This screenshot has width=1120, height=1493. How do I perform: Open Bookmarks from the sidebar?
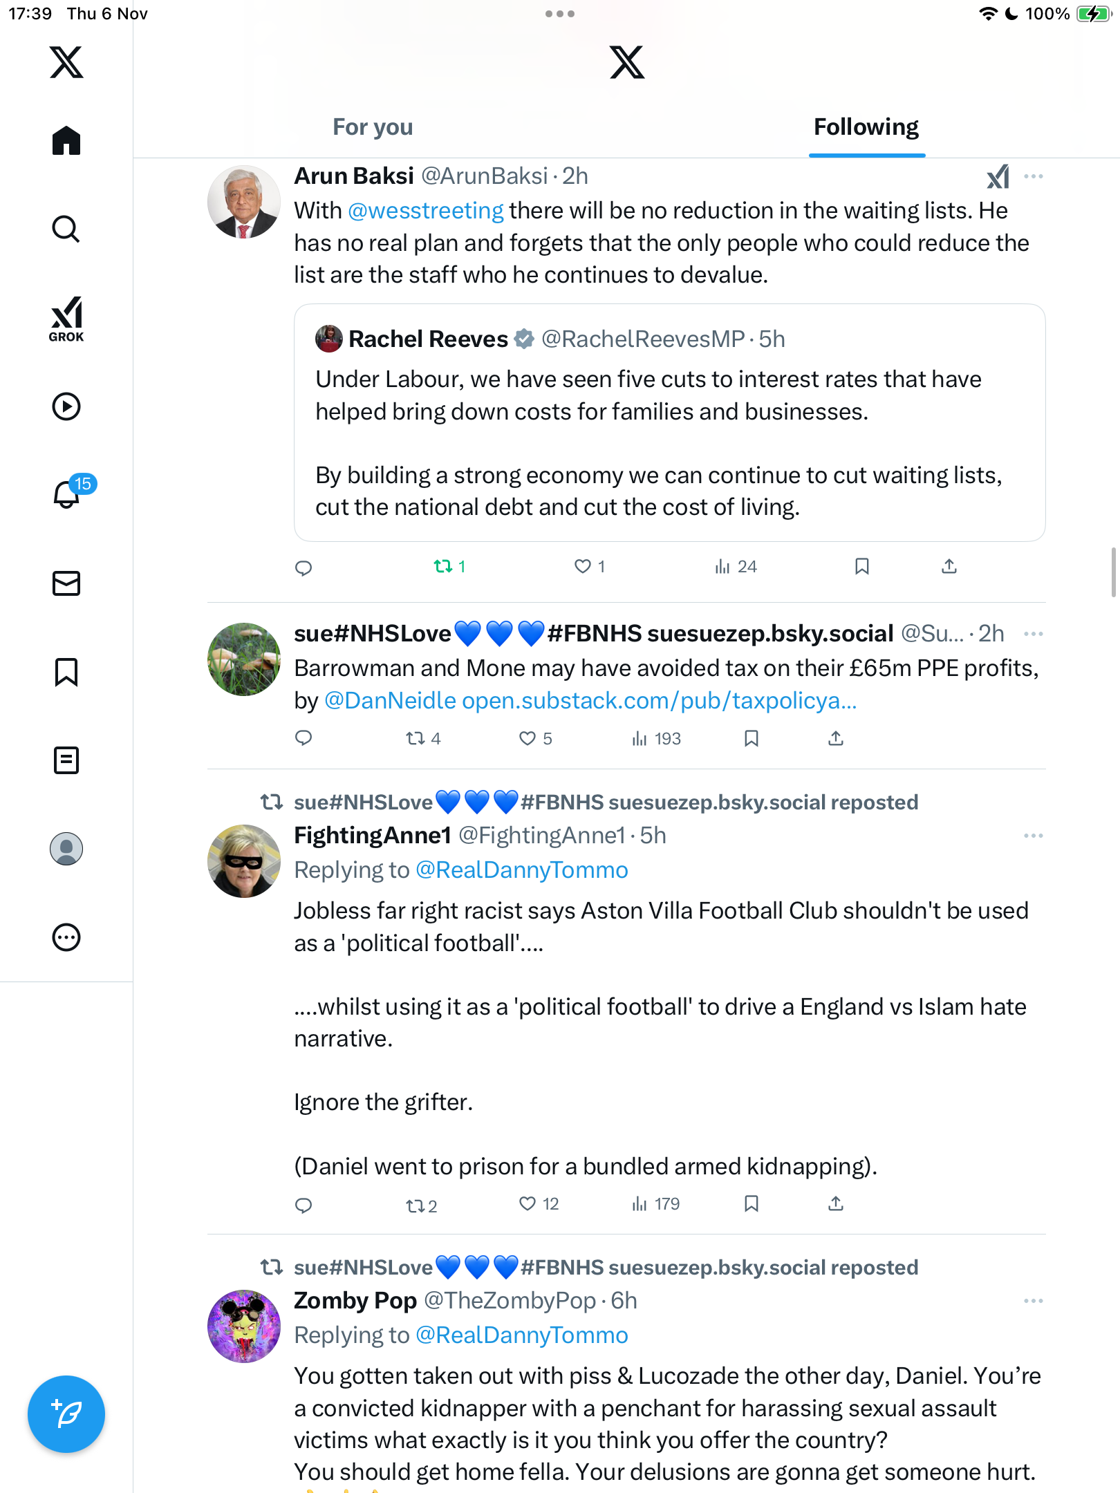click(66, 672)
